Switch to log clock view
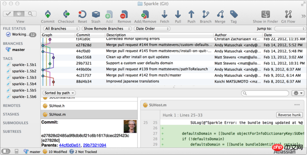 [x=19, y=14]
